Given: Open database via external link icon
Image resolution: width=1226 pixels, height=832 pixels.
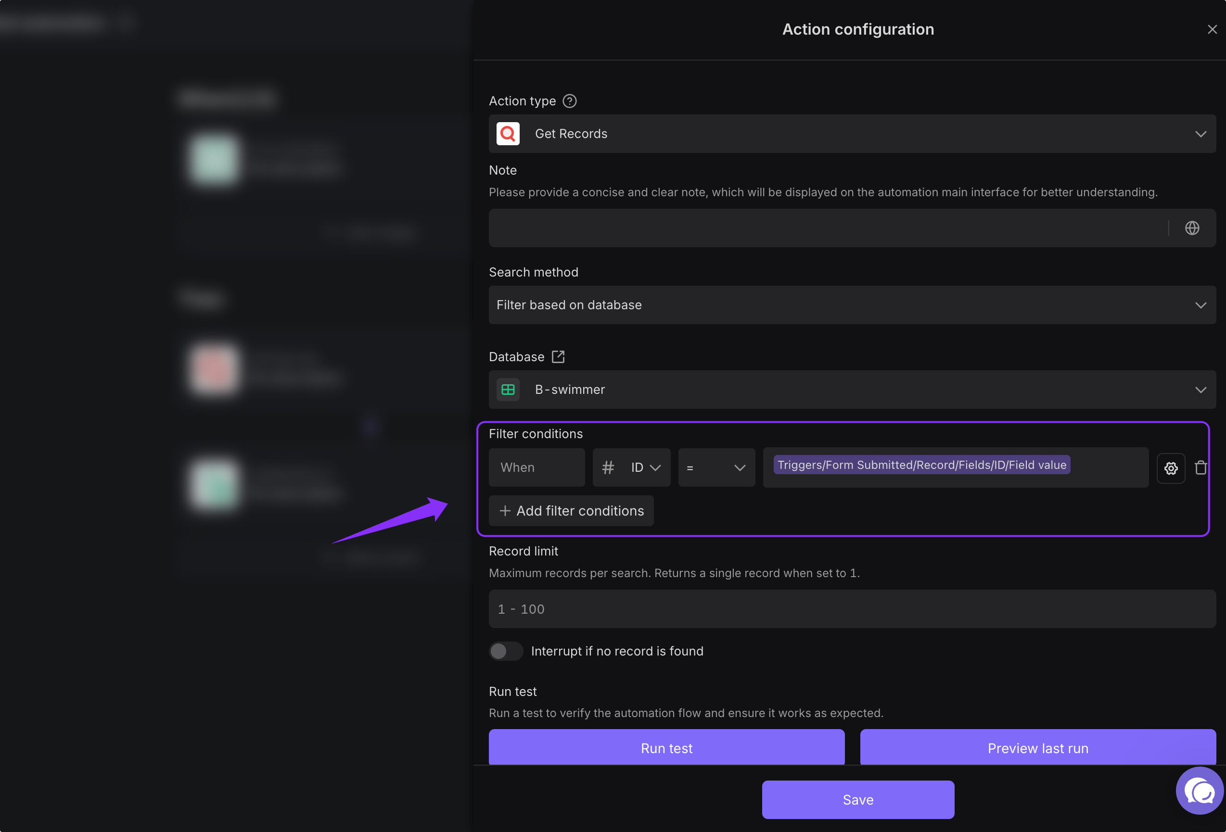Looking at the screenshot, I should tap(558, 357).
